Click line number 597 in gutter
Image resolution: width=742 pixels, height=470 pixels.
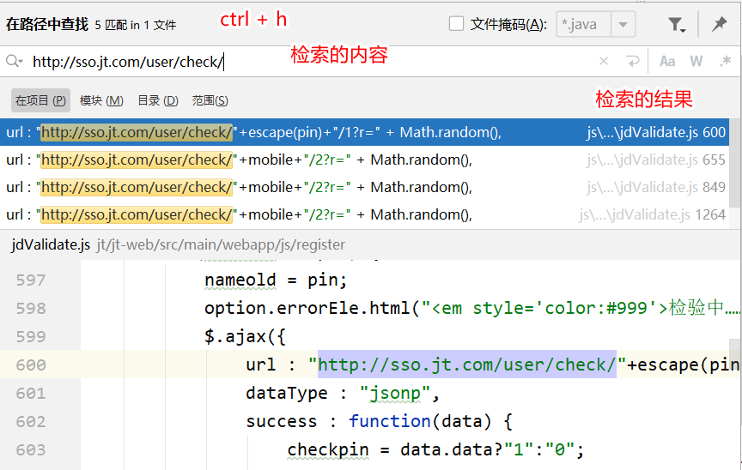(31, 280)
